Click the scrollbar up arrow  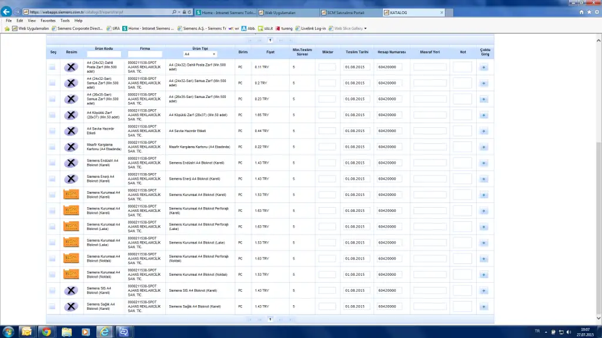click(x=598, y=40)
